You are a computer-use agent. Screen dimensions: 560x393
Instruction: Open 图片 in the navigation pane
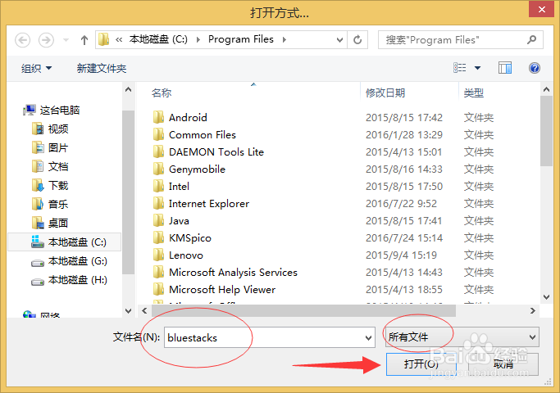click(50, 147)
